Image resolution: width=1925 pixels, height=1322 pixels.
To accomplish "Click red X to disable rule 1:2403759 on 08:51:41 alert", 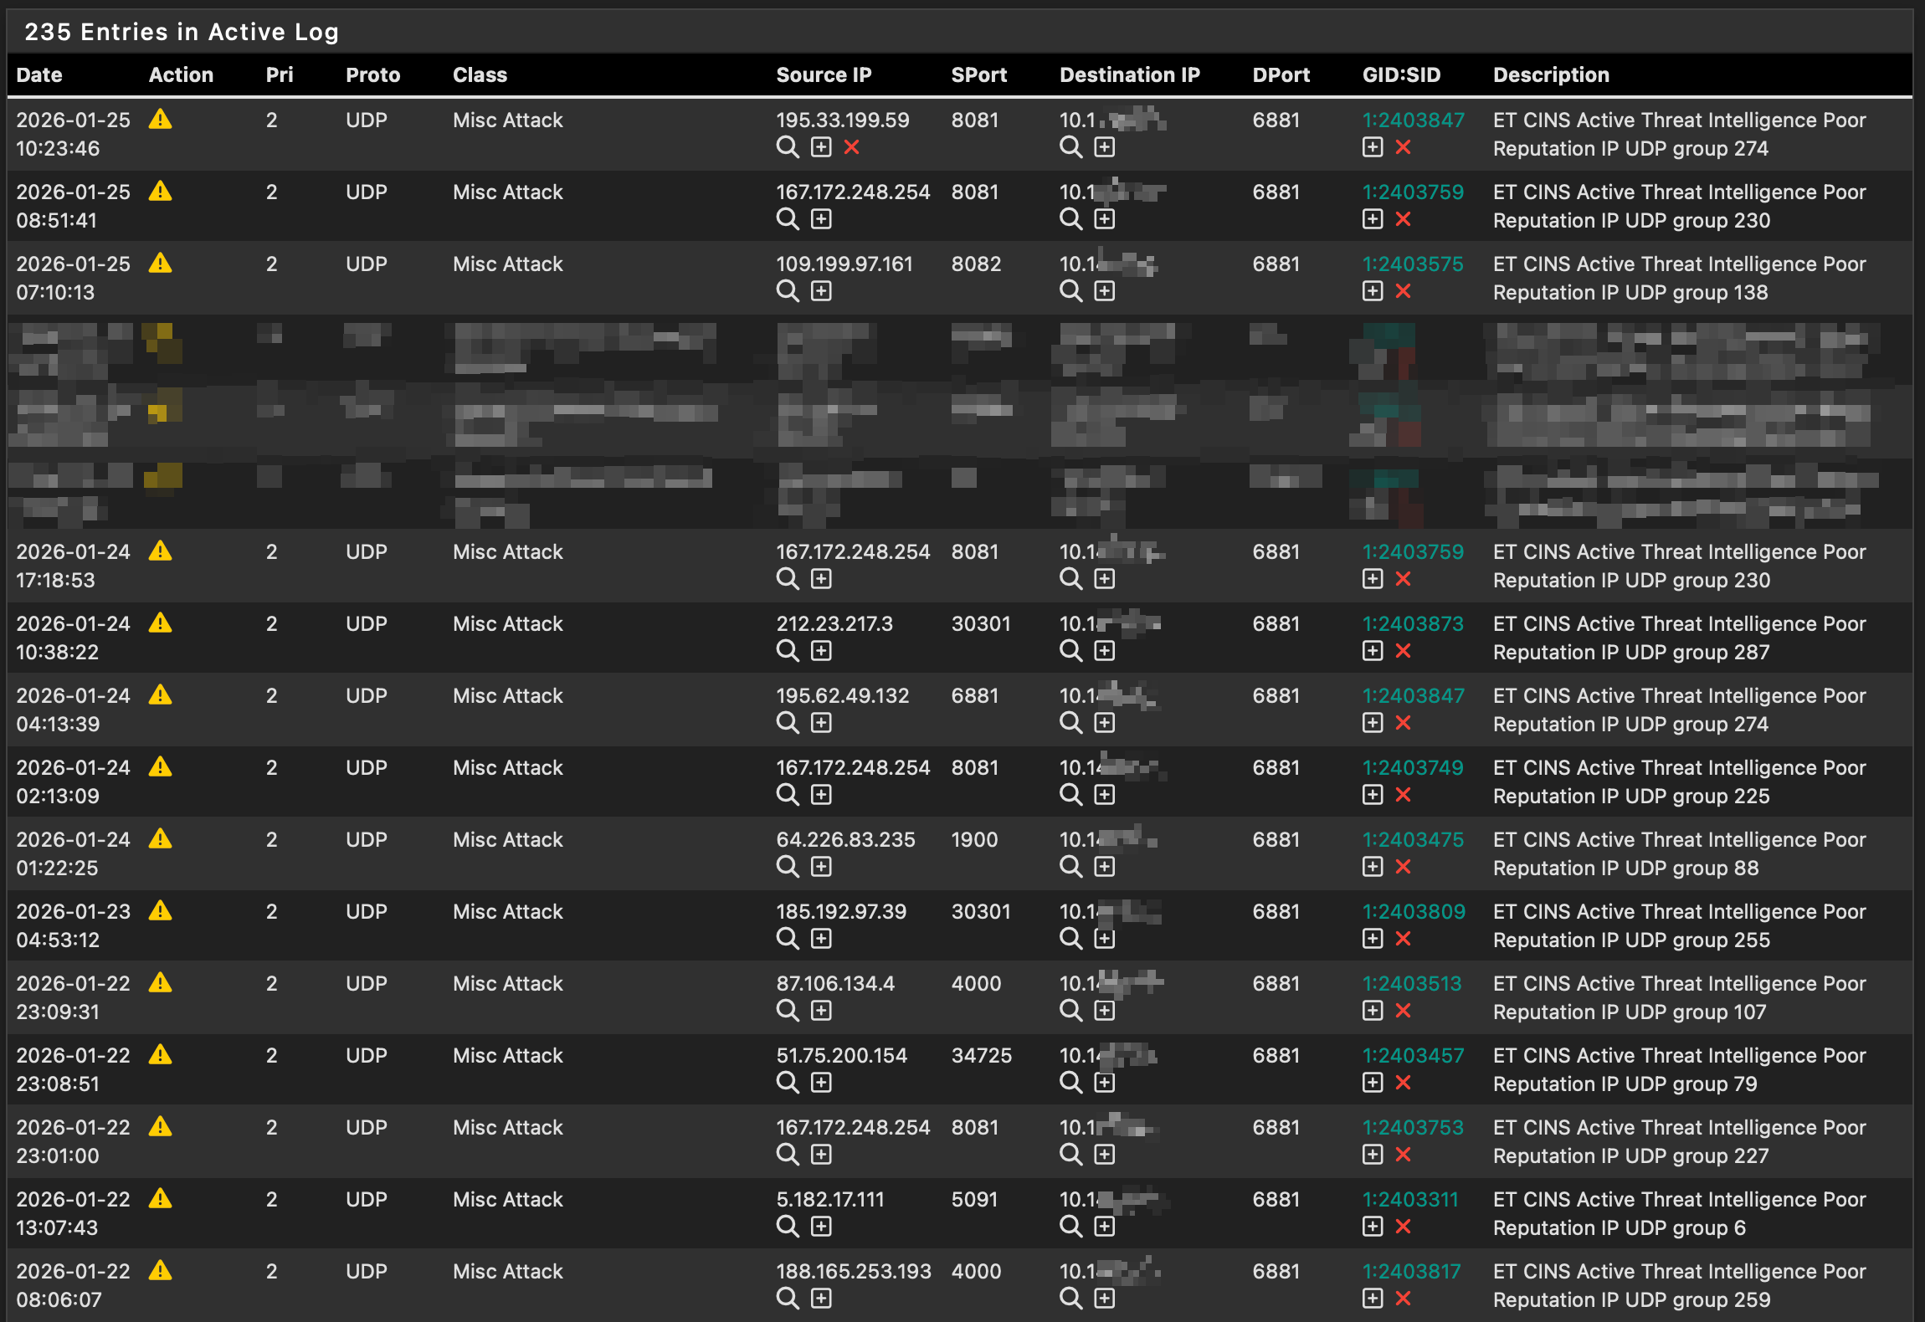I will coord(1404,219).
